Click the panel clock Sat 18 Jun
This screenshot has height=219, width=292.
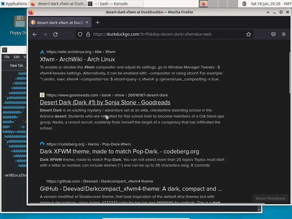coord(265,4)
